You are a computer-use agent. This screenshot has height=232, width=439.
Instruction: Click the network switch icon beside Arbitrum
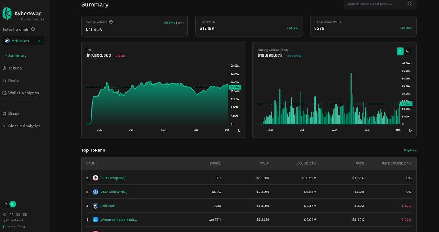click(x=40, y=41)
